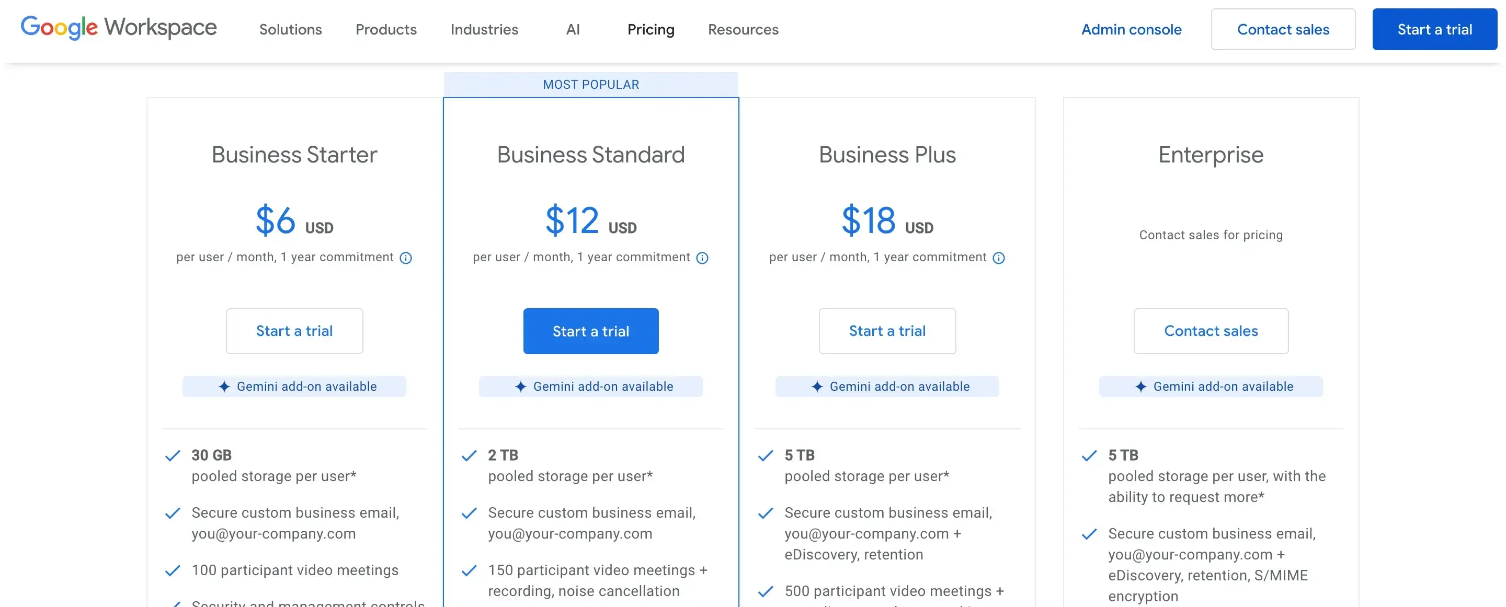Image resolution: width=1506 pixels, height=607 pixels.
Task: Click Contact sales in Enterprise card
Action: coord(1211,331)
